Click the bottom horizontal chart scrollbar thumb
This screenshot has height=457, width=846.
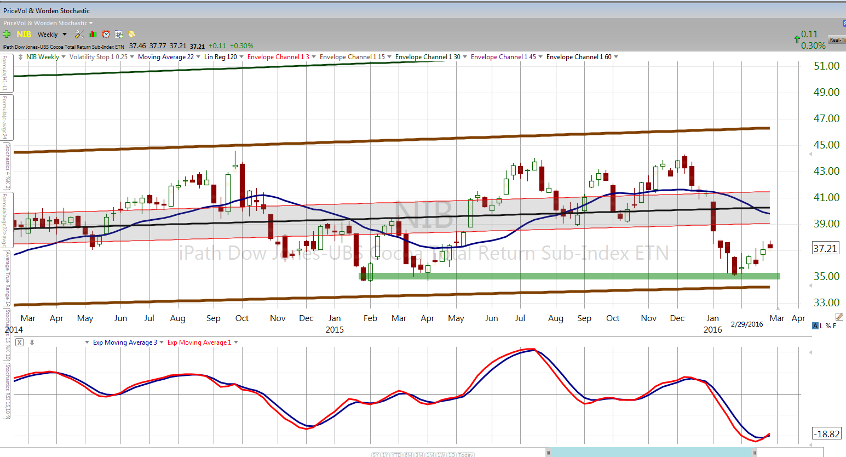[x=652, y=452]
